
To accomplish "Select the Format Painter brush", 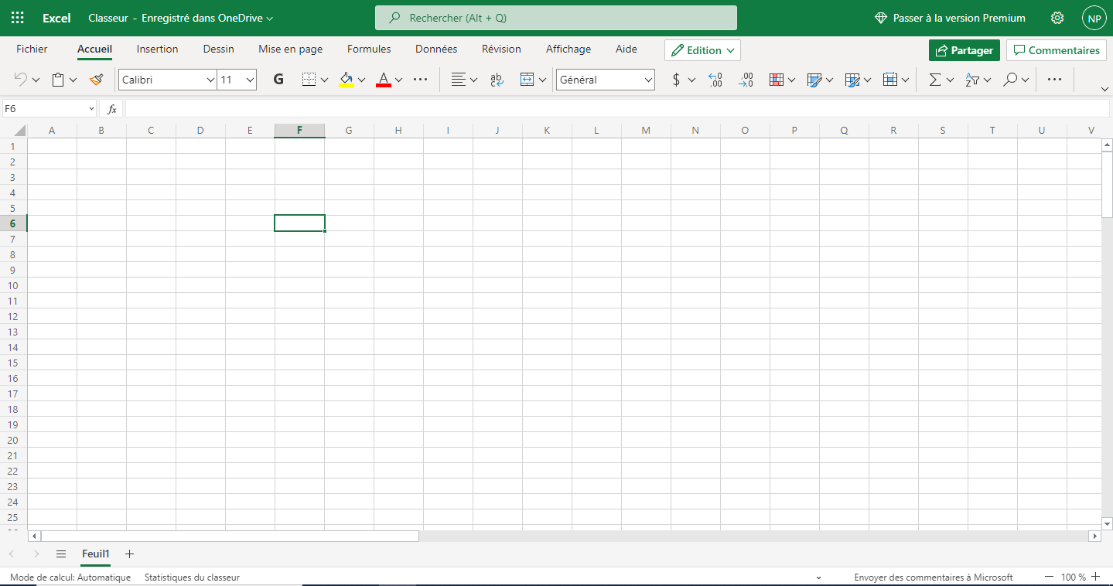I will [x=96, y=80].
